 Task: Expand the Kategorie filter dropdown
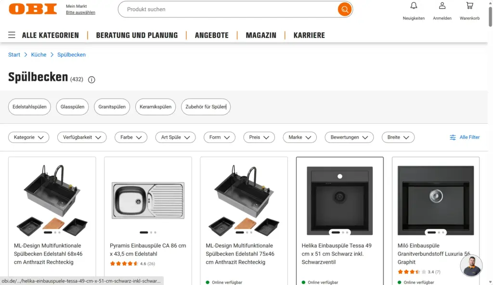point(28,137)
